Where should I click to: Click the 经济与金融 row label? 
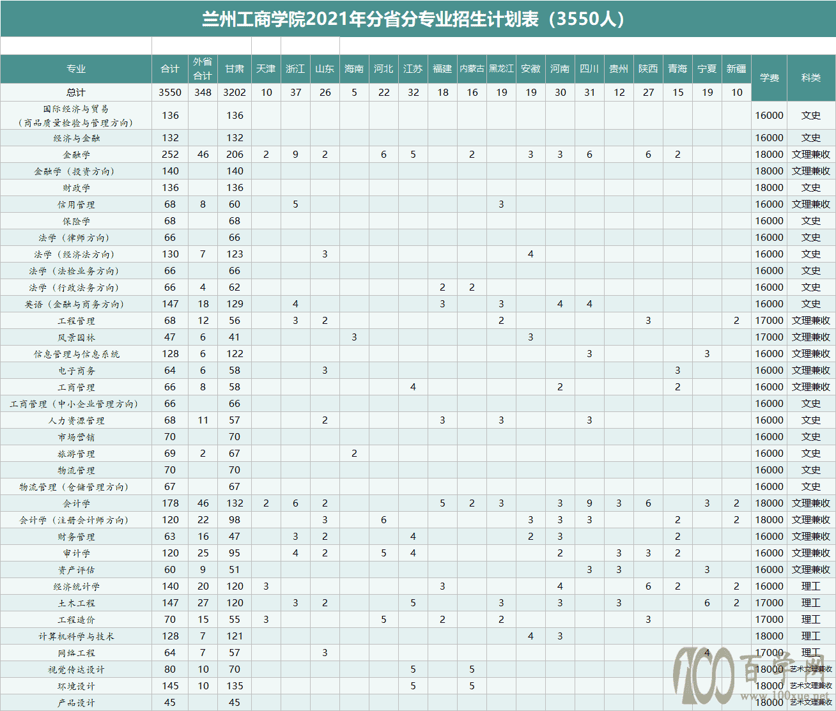[x=76, y=138]
